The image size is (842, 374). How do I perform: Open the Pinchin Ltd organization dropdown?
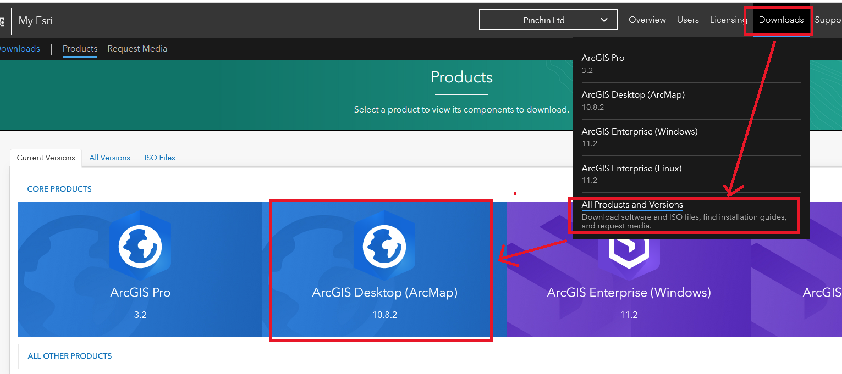[548, 20]
